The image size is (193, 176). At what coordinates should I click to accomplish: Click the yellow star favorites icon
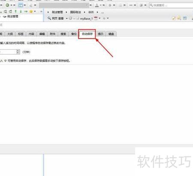[x=31, y=12]
